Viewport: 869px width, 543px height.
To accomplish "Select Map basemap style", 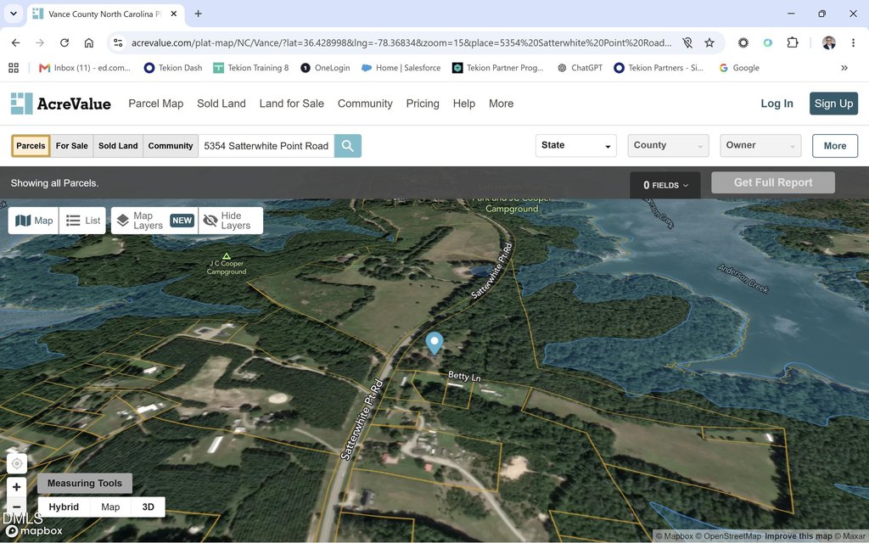I will pyautogui.click(x=110, y=507).
